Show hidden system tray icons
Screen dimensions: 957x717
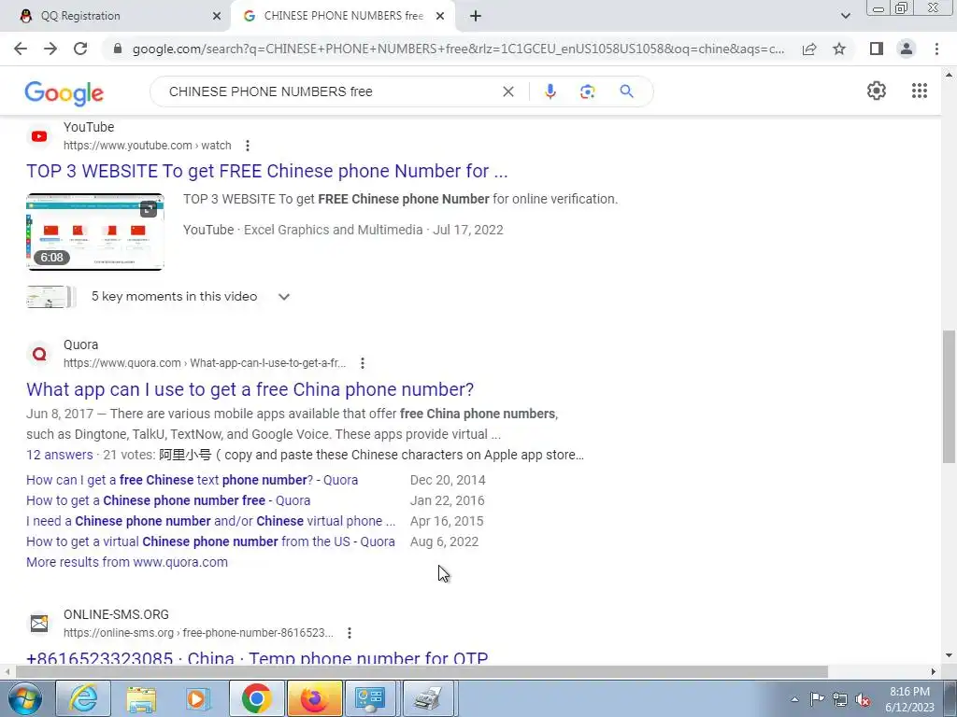coord(794,699)
